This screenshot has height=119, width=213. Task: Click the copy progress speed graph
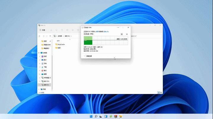[106, 40]
